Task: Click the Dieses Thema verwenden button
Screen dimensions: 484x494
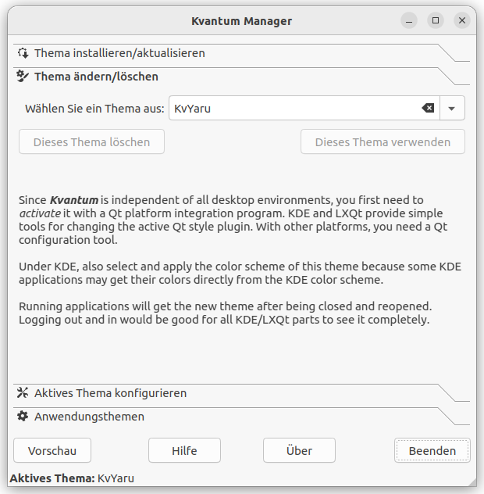Action: (x=383, y=141)
